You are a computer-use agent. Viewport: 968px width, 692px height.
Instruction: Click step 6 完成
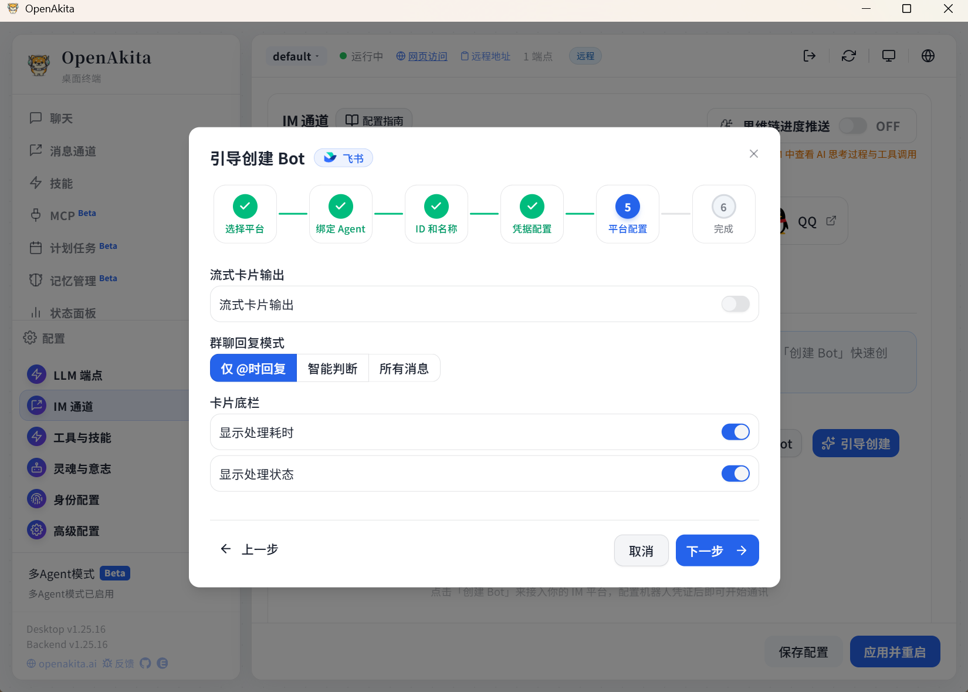point(724,214)
